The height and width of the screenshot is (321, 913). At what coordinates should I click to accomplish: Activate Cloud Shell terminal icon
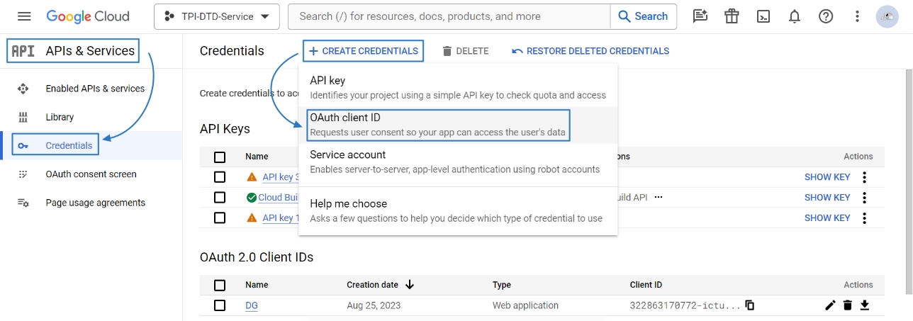point(763,16)
